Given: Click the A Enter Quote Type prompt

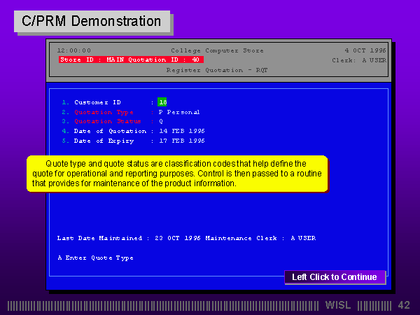Looking at the screenshot, I should [x=95, y=258].
